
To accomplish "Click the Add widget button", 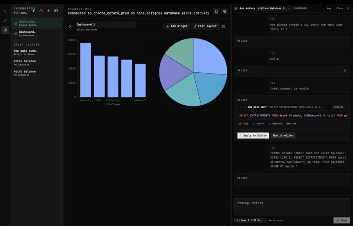I will pos(177,26).
